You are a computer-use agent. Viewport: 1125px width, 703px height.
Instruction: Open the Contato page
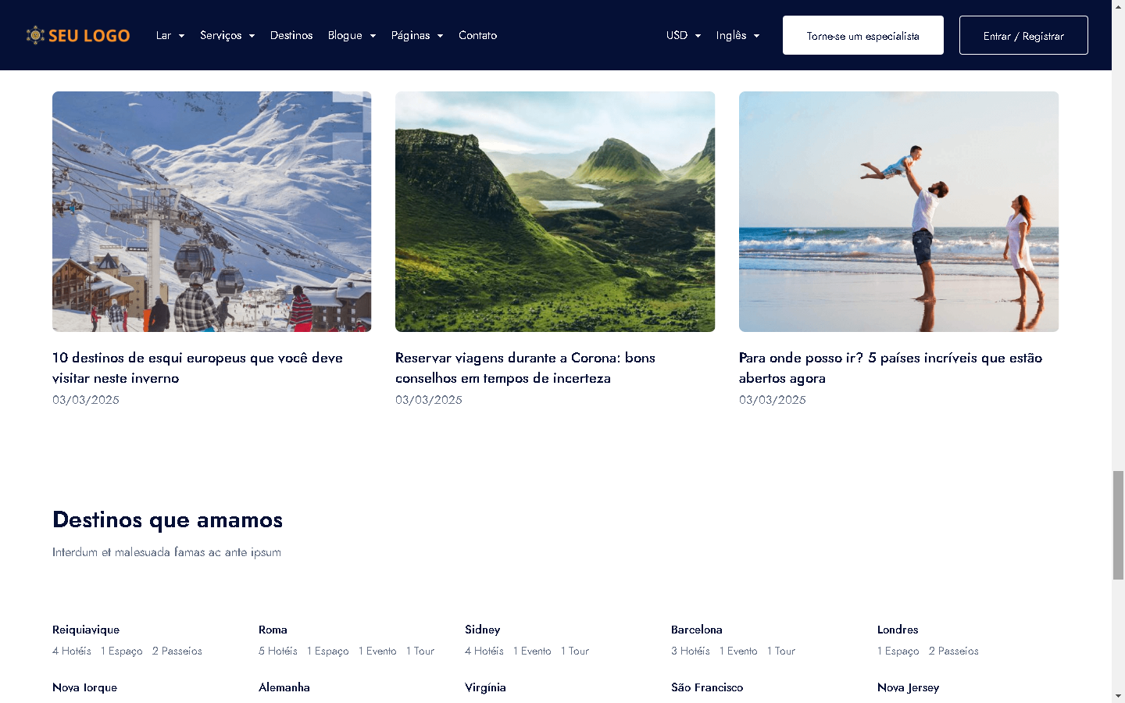tap(477, 35)
